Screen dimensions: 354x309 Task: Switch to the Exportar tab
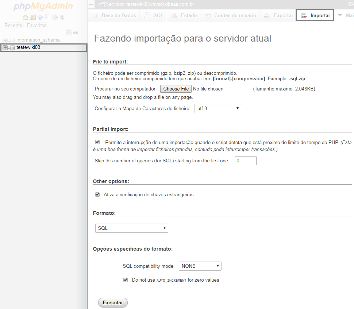pyautogui.click(x=278, y=15)
